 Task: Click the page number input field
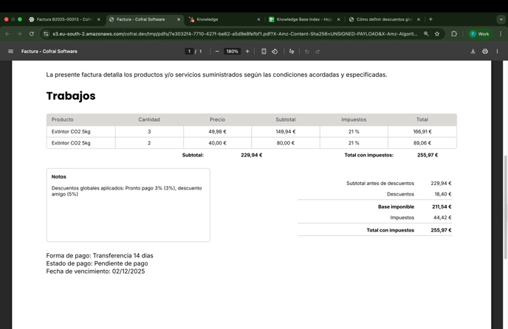point(189,51)
